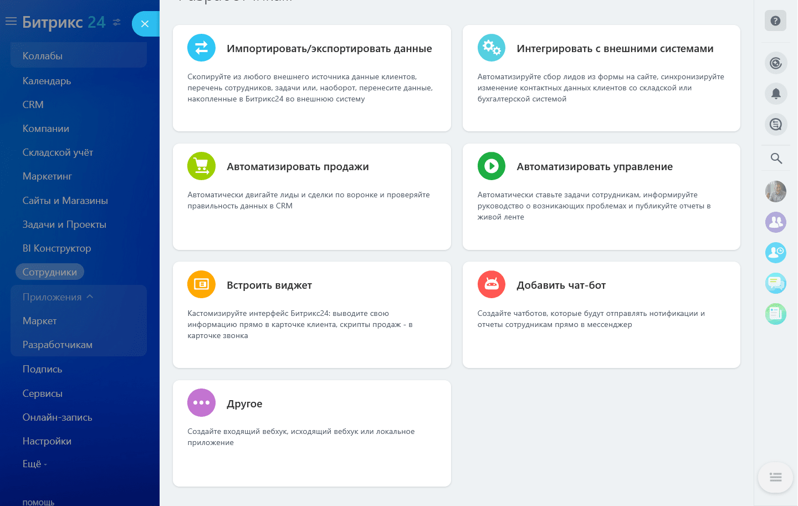This screenshot has width=798, height=506.
Task: Open the Ещё dropdown in sidebar
Action: (34, 463)
